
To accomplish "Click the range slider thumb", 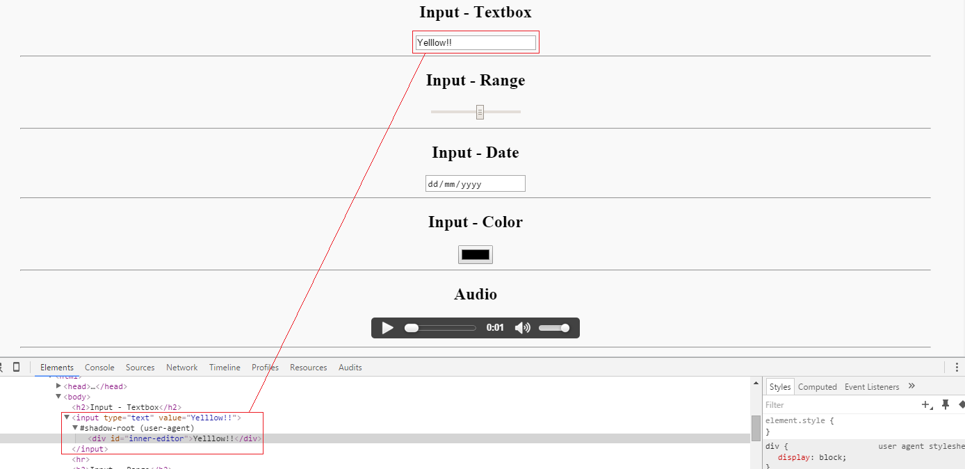I will tap(480, 112).
